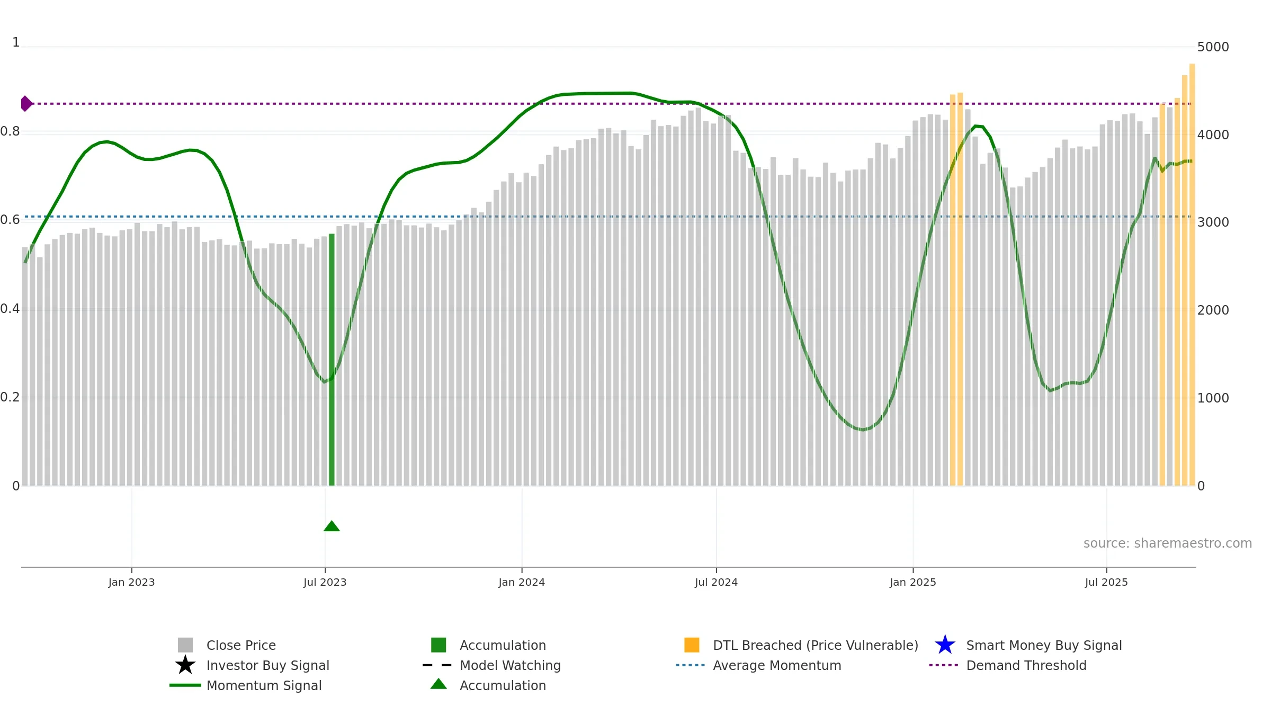Click the purple diamond on Demand Threshold line
The image size is (1271, 715).
click(x=26, y=104)
